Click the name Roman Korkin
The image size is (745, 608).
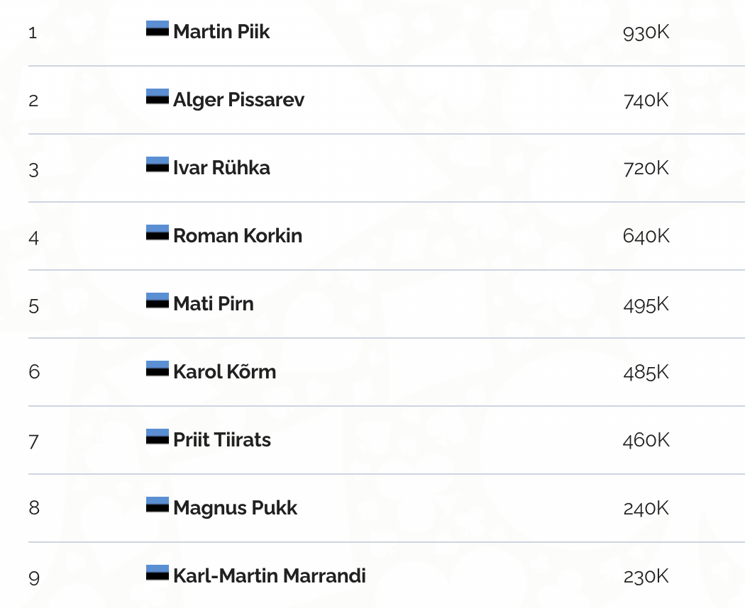pos(238,236)
